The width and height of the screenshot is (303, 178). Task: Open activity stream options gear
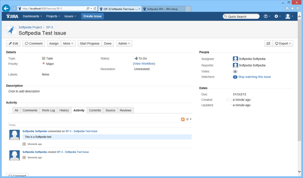pos(189,119)
